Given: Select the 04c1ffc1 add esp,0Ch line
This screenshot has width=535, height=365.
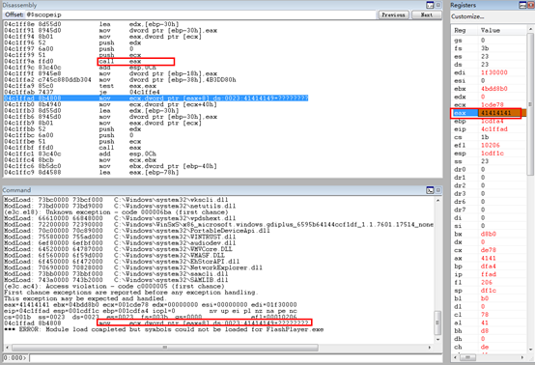Looking at the screenshot, I should pos(80,154).
